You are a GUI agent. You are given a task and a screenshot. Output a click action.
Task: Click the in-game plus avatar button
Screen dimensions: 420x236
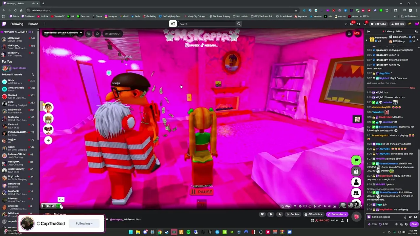tap(48, 140)
